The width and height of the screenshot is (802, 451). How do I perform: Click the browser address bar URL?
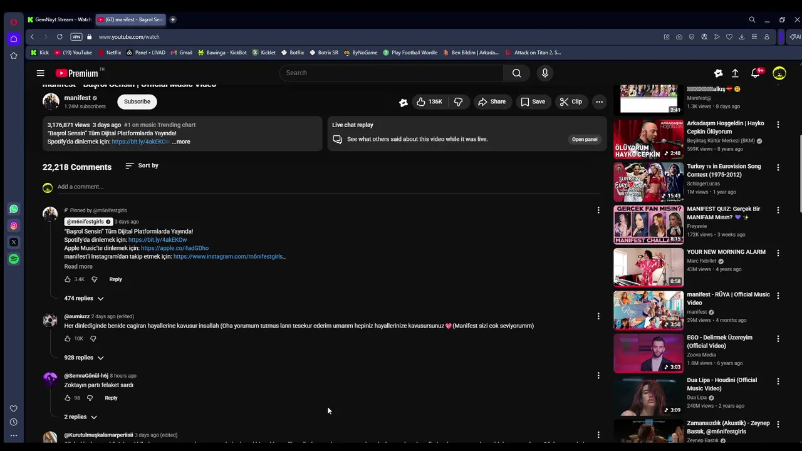tap(129, 37)
